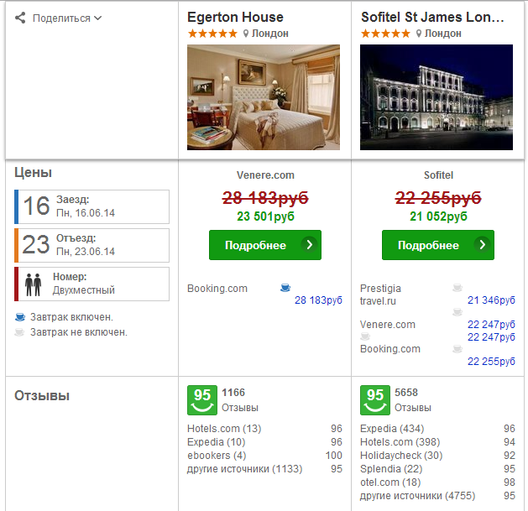Select check-out date Отъезд 23.06.14
528x511 pixels.
click(92, 245)
